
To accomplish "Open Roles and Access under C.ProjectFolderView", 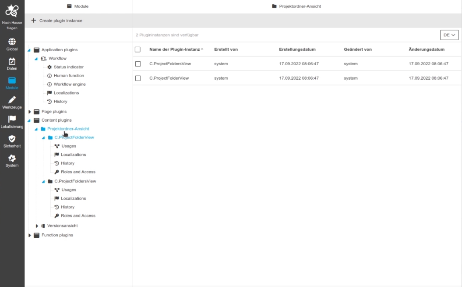I will 78,172.
